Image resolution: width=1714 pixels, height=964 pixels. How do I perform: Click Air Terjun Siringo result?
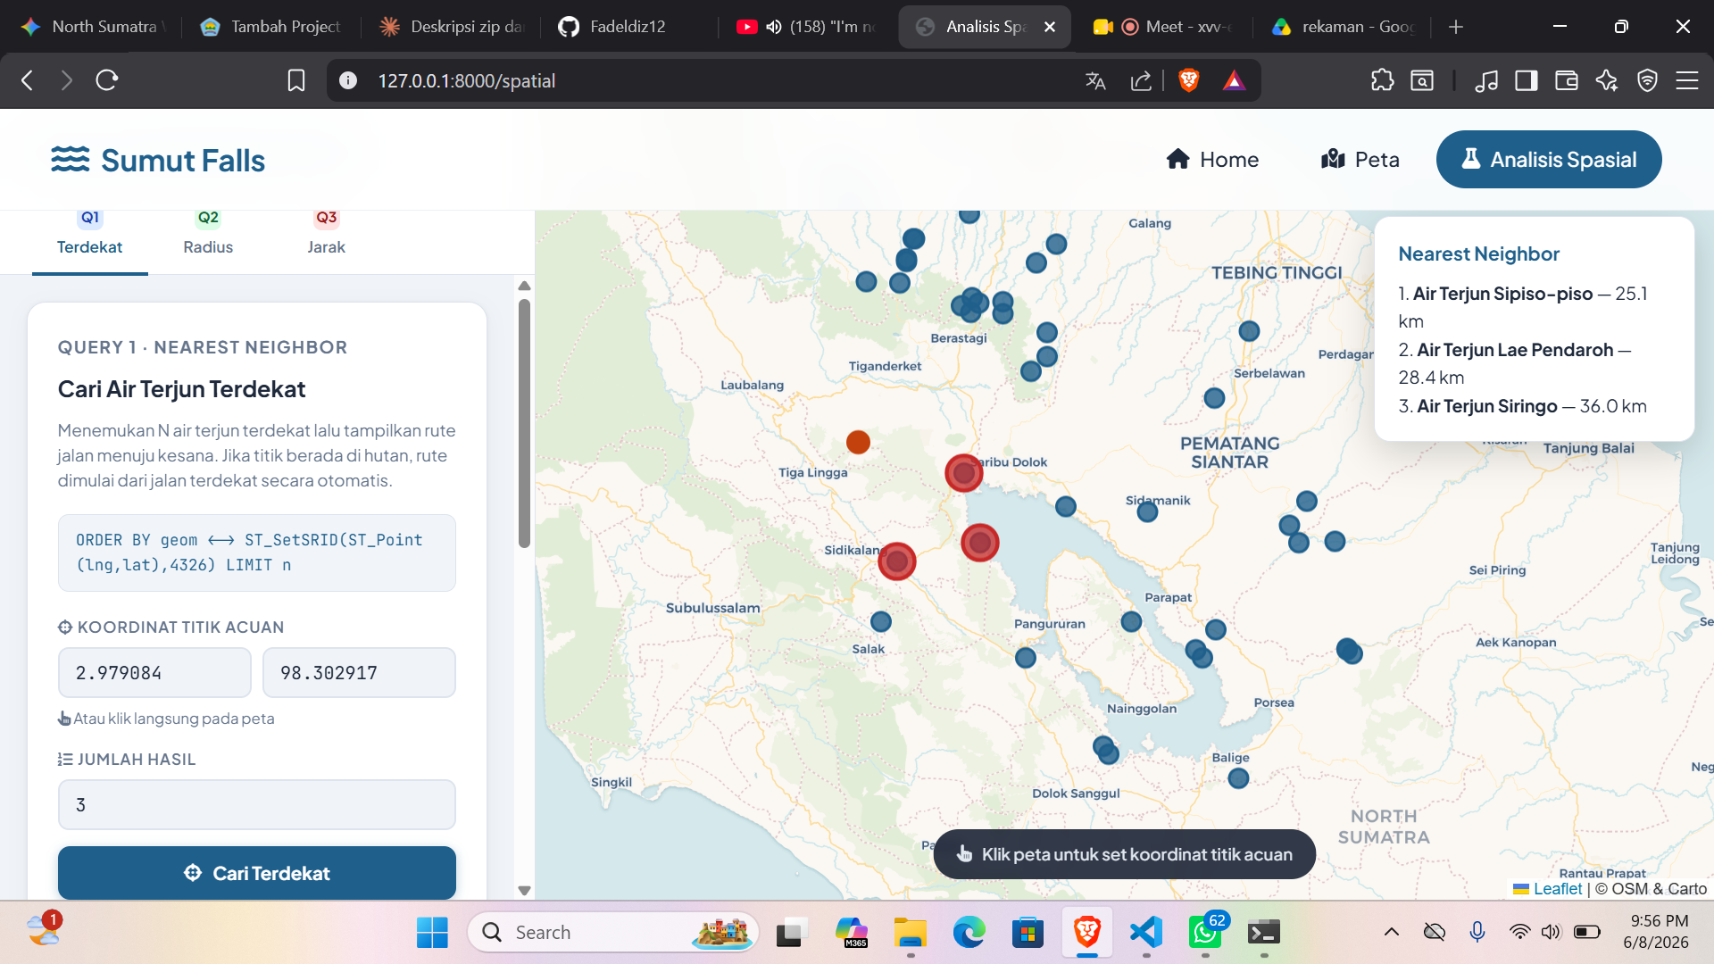click(x=1487, y=406)
